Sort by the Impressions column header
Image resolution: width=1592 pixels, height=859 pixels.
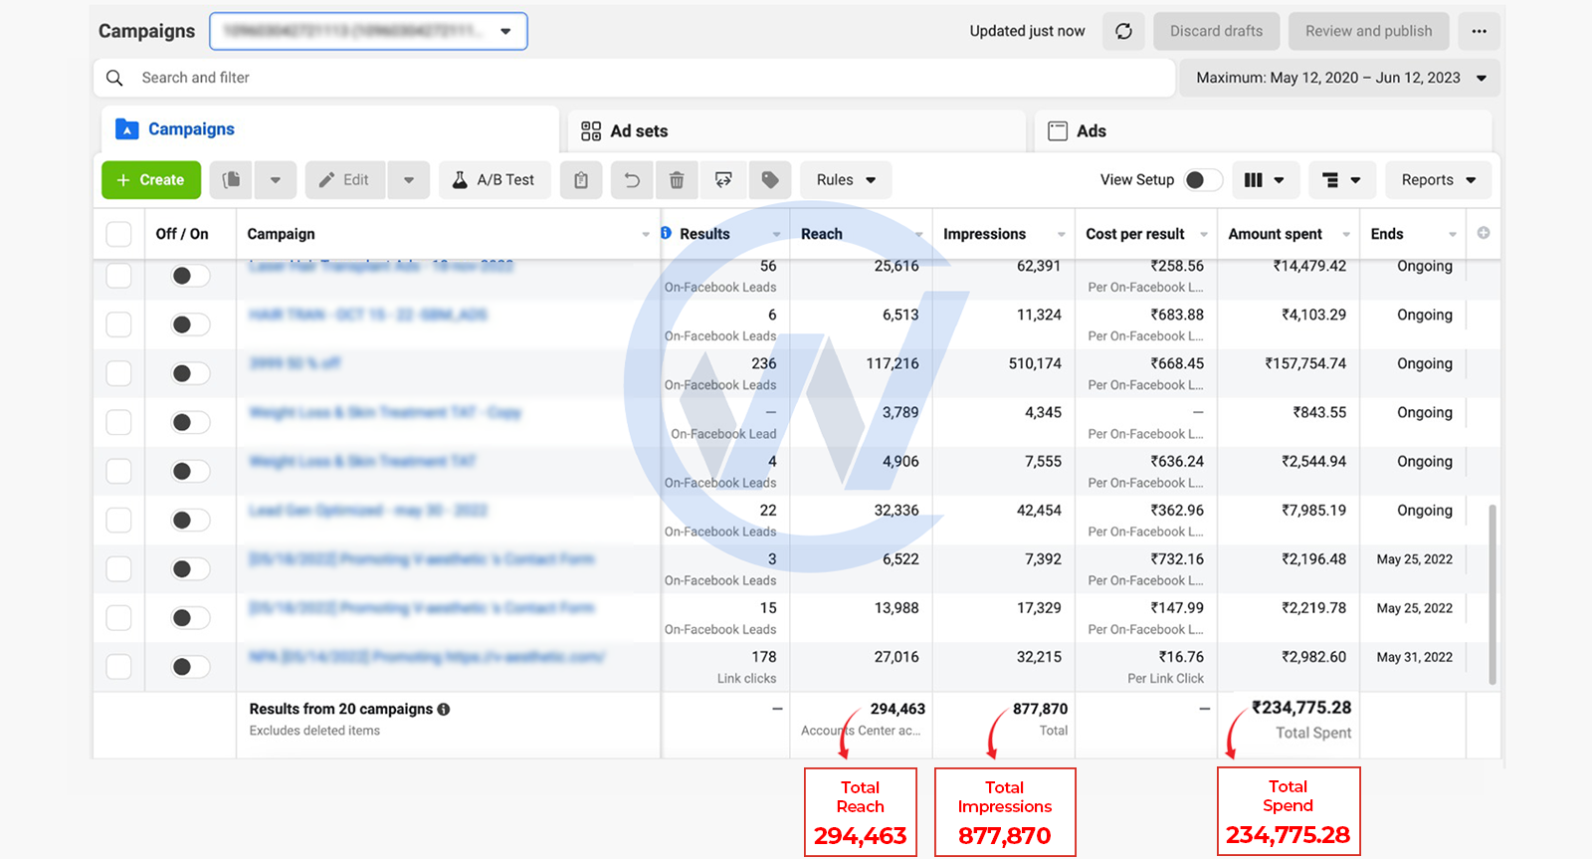(1004, 234)
